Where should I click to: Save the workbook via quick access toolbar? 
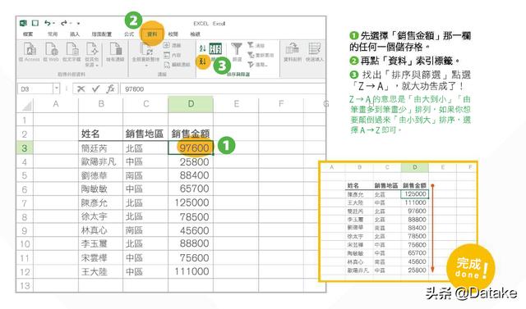pos(35,23)
